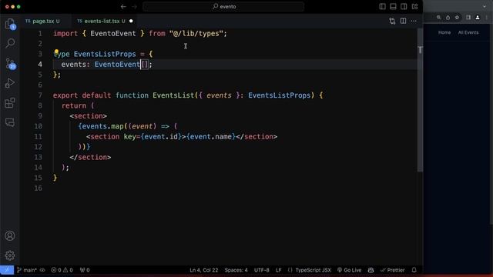493x277 pixels.
Task: Open the Extensions view
Action: [10, 102]
